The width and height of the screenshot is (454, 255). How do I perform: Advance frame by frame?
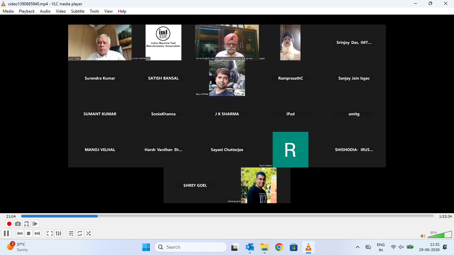coord(35,224)
